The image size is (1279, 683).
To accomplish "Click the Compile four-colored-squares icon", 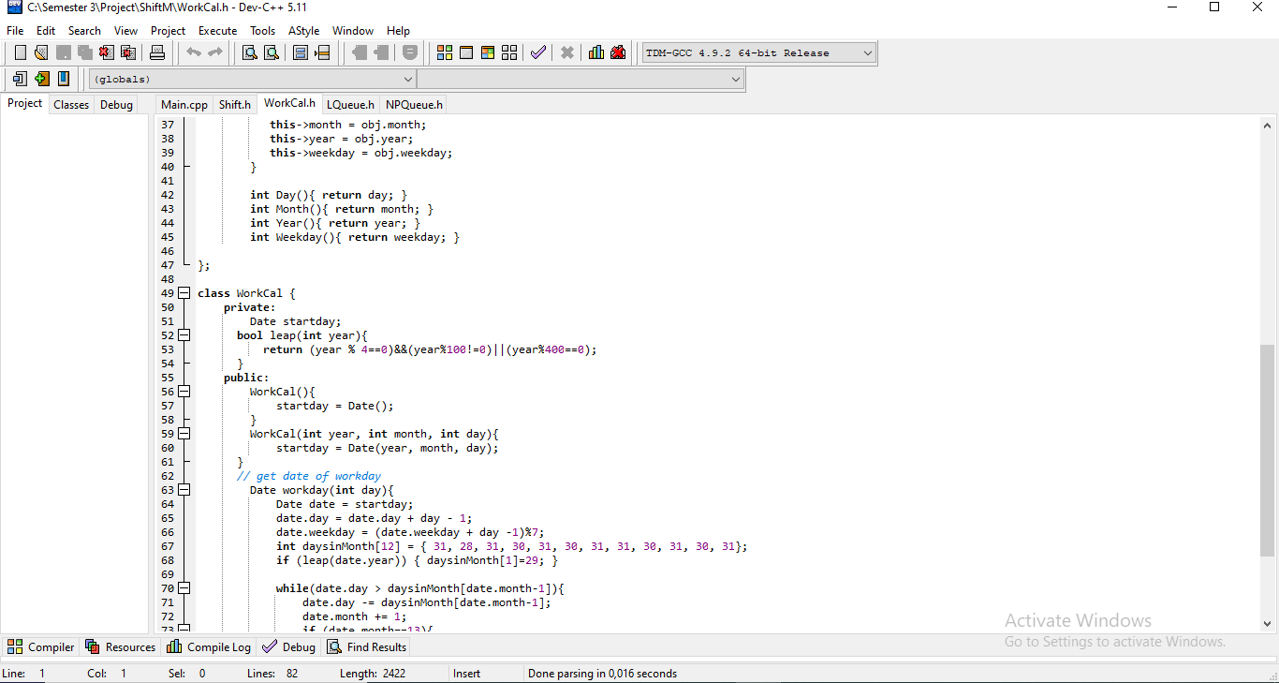I will 445,52.
